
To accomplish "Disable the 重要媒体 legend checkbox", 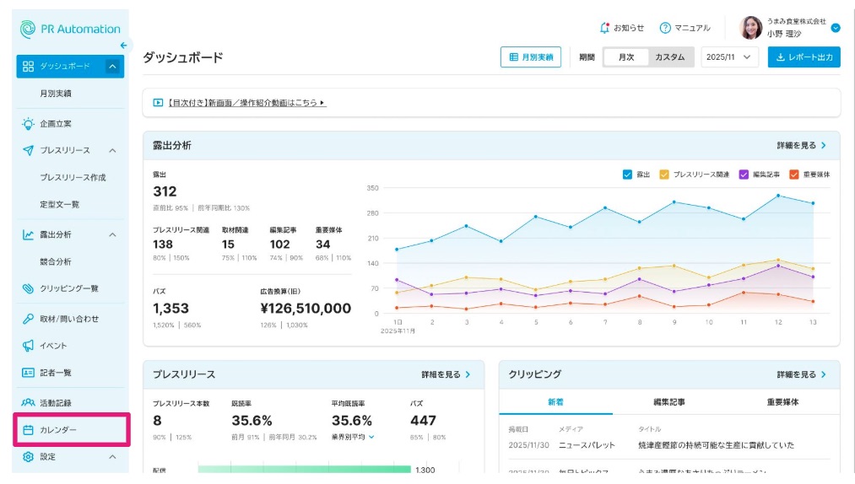I will 793,175.
